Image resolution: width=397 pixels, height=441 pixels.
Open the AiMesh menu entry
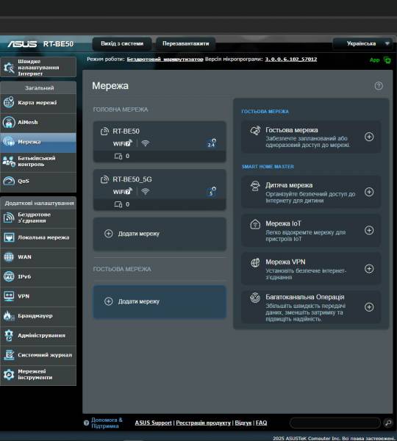click(38, 122)
